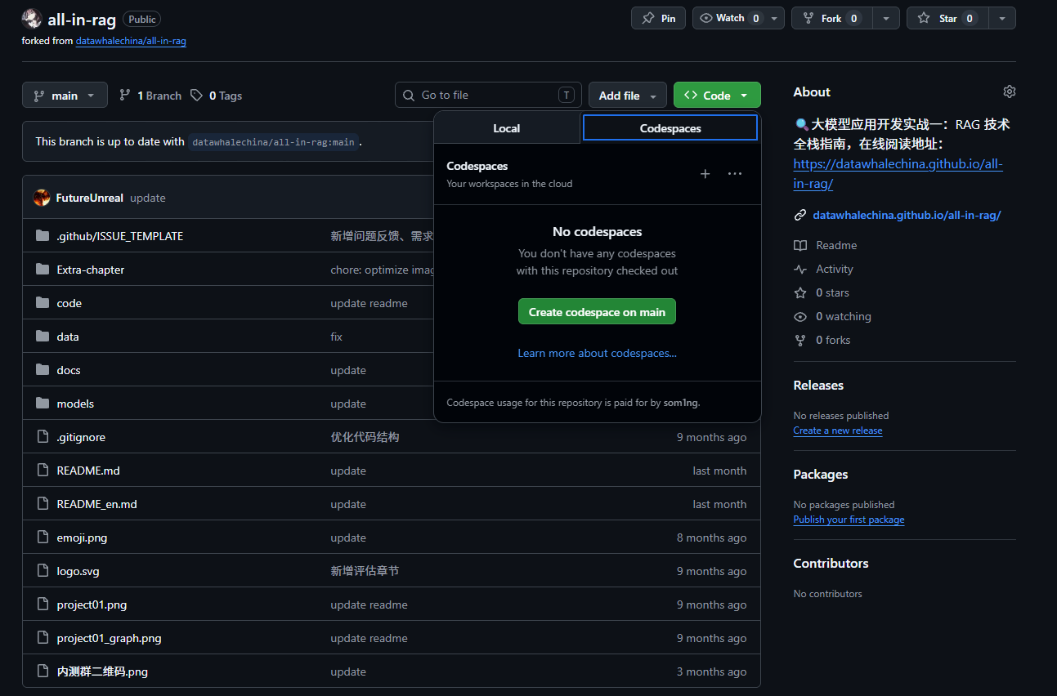This screenshot has width=1057, height=696.
Task: Click Publish your first package
Action: coord(849,520)
